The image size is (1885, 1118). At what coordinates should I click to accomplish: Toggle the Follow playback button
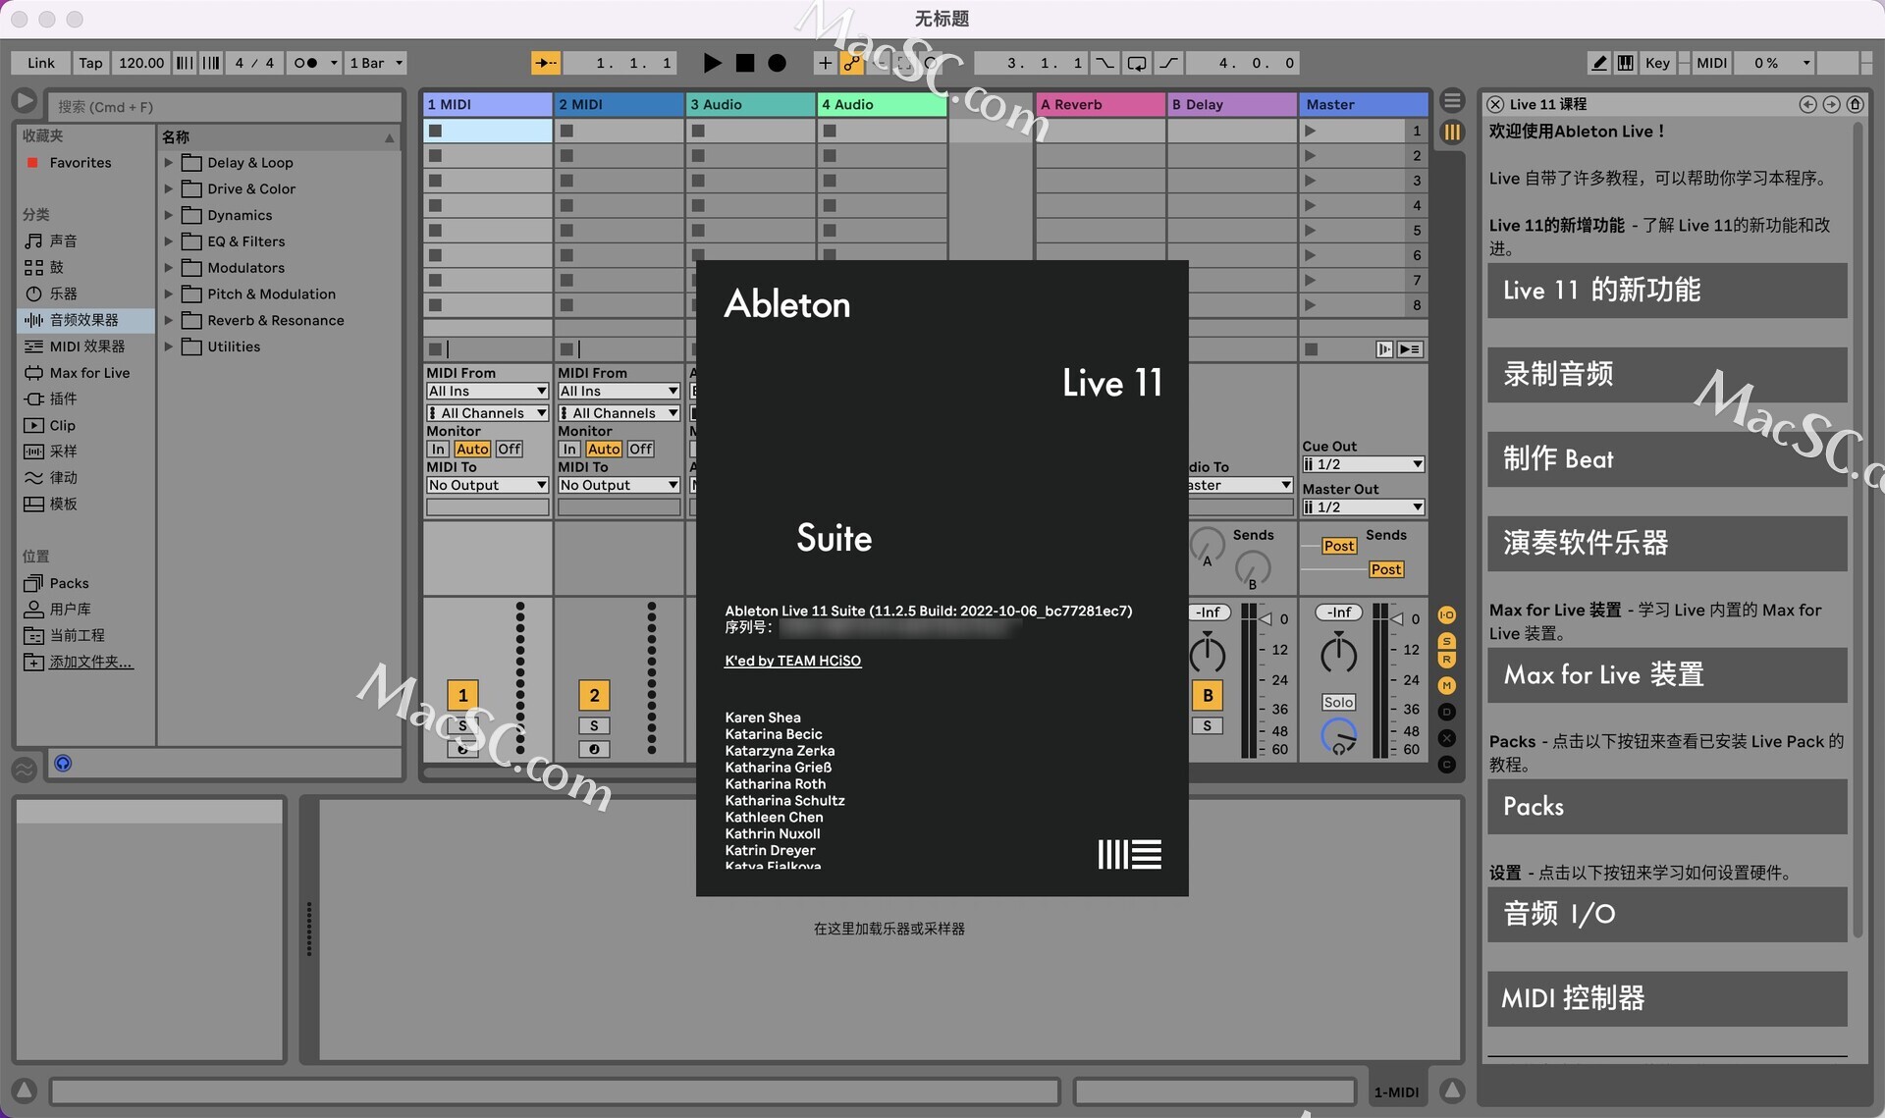coord(546,63)
